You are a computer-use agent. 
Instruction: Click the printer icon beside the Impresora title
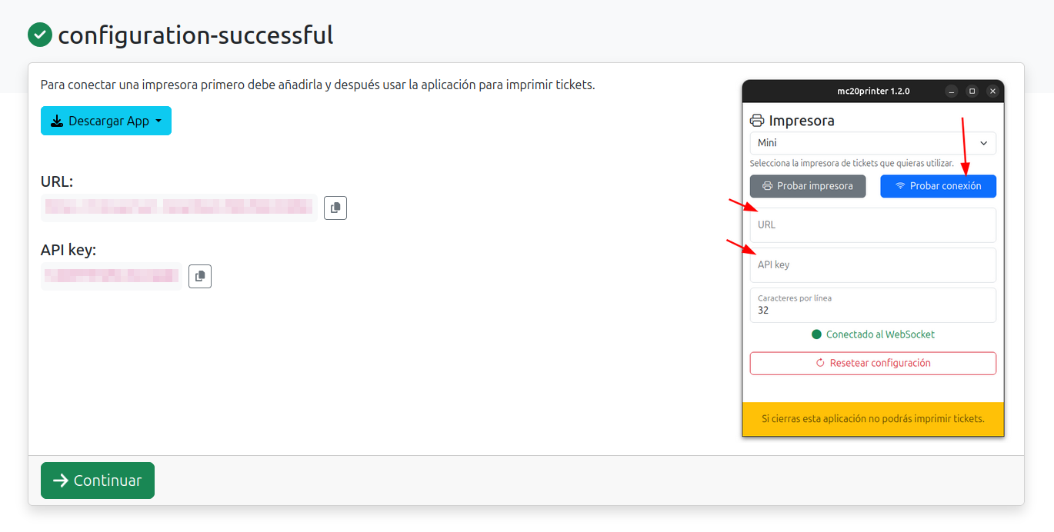click(757, 120)
